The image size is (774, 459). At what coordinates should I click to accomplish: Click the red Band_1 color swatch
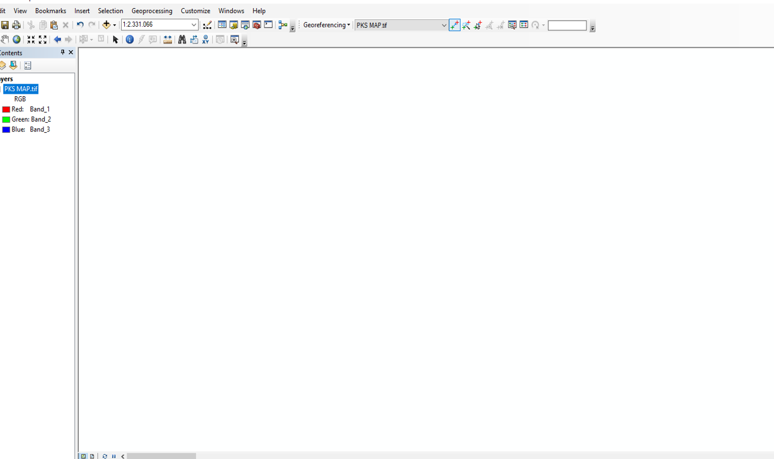coord(6,109)
